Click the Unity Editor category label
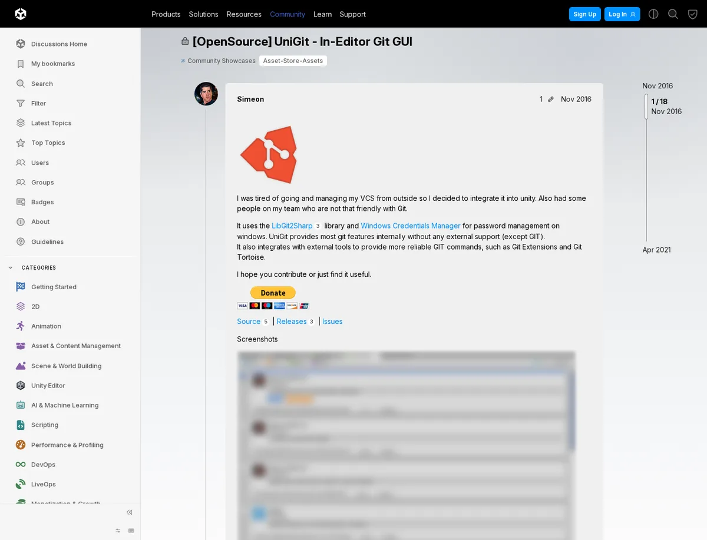 point(48,385)
